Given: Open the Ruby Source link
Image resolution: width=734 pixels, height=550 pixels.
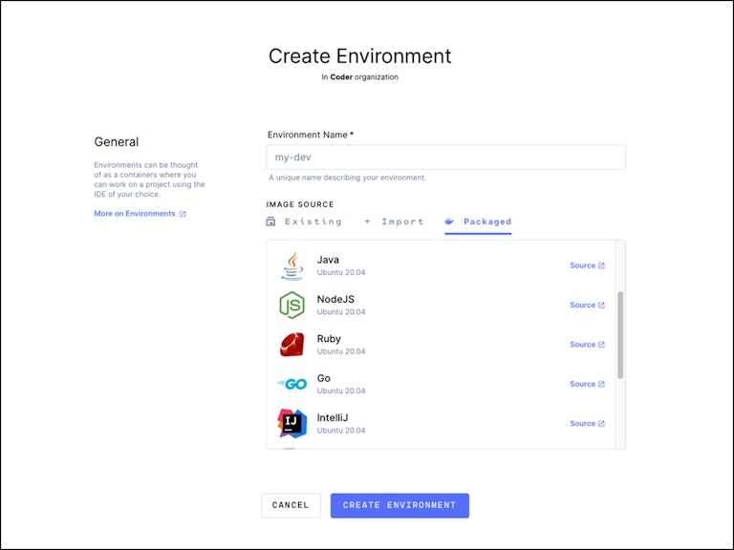Looking at the screenshot, I should pos(587,345).
